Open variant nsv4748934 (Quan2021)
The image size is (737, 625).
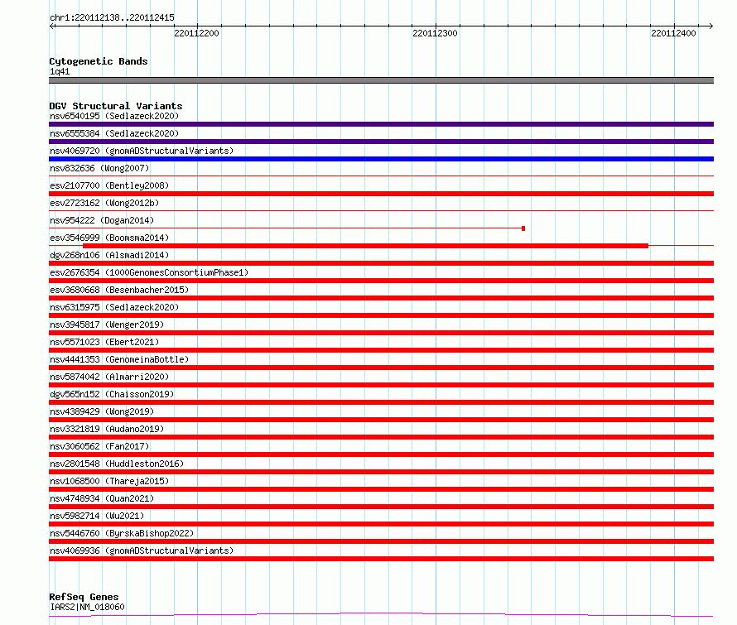pyautogui.click(x=102, y=498)
